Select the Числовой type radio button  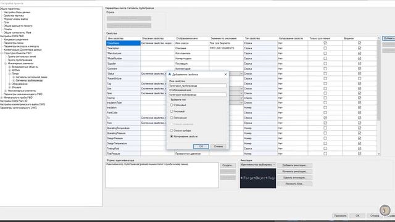click(172, 111)
